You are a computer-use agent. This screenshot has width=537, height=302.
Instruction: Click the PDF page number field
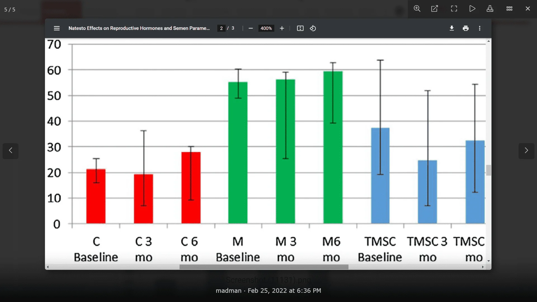[x=221, y=28]
